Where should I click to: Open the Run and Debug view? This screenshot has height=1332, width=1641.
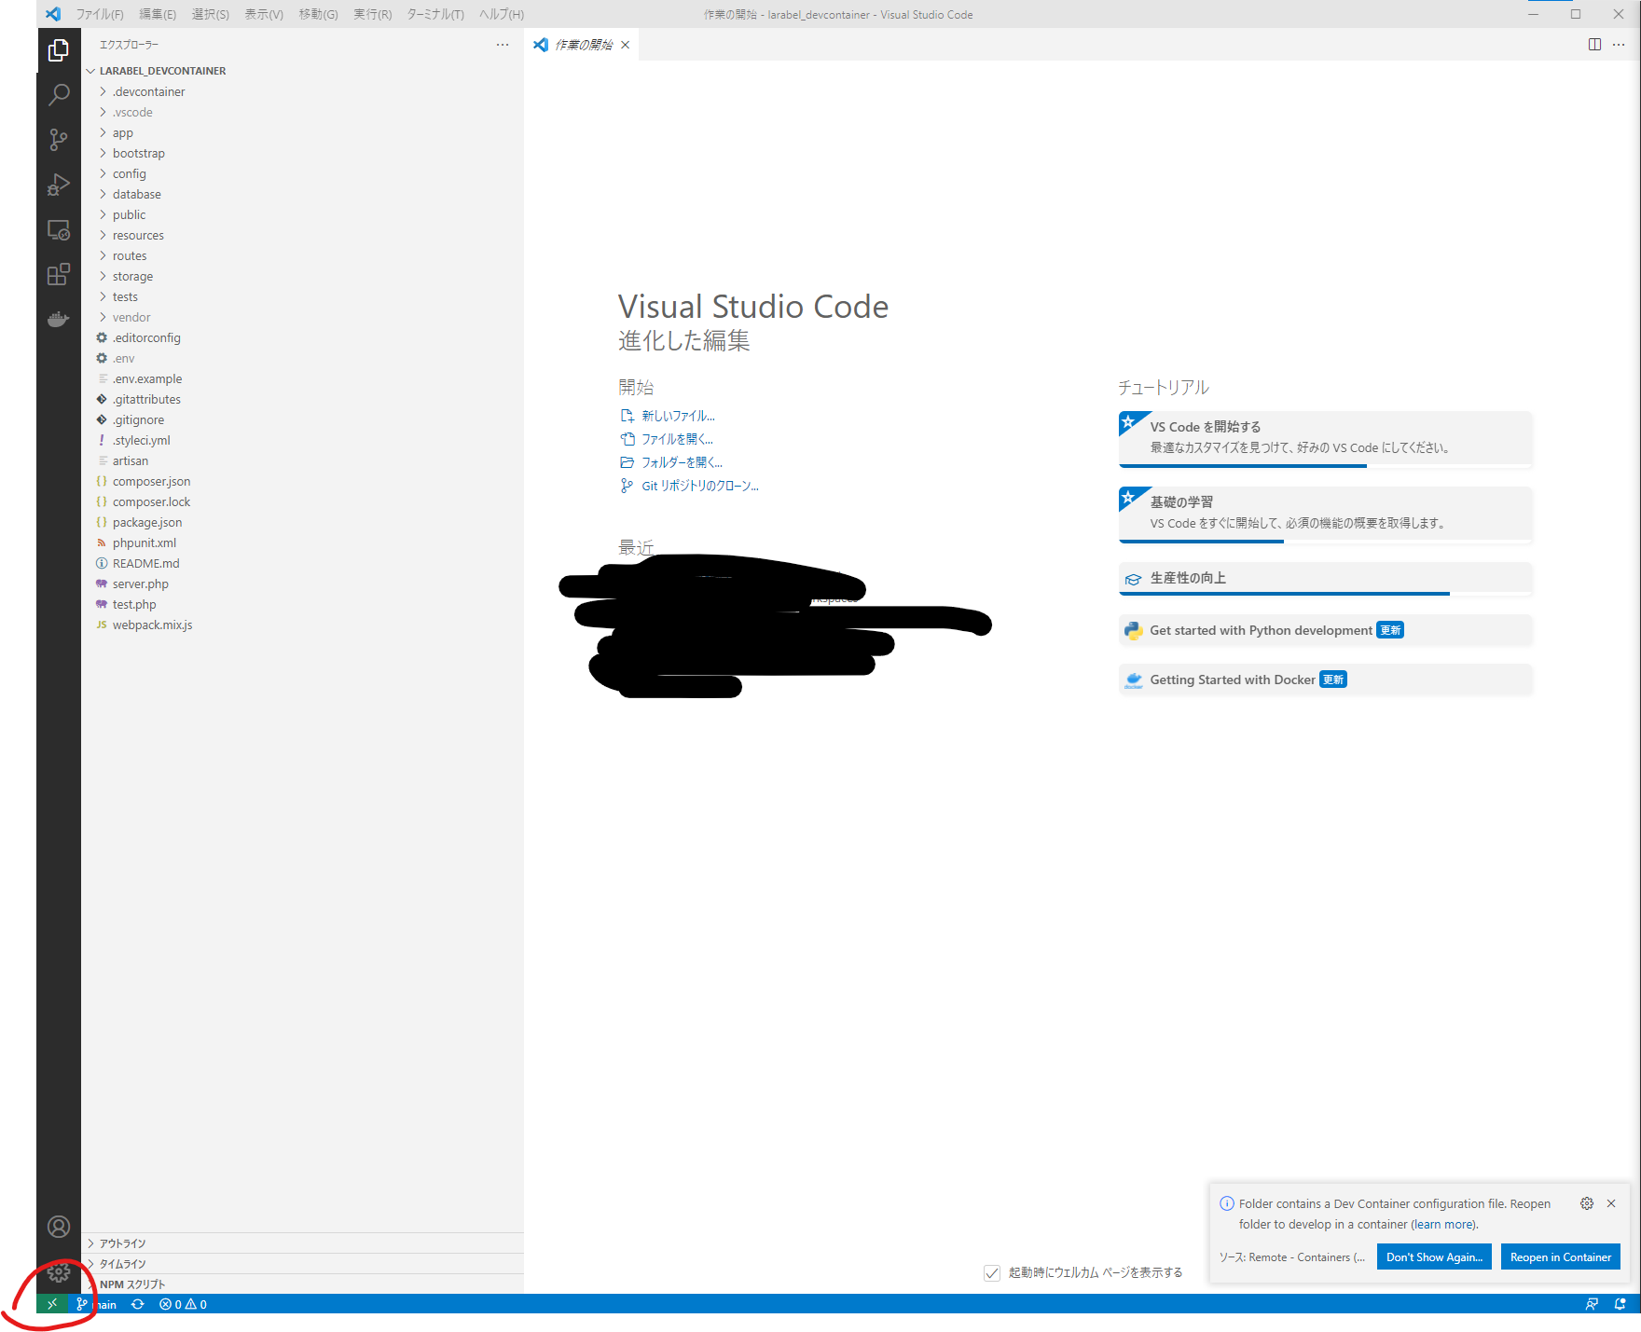click(59, 184)
